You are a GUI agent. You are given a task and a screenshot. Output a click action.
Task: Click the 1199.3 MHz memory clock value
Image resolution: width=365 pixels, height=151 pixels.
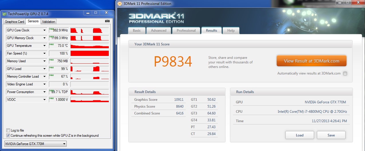coord(59,38)
